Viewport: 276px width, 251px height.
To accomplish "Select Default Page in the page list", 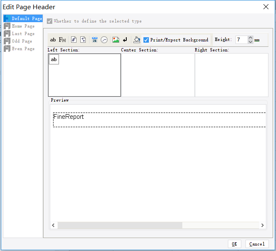I will pos(23,18).
